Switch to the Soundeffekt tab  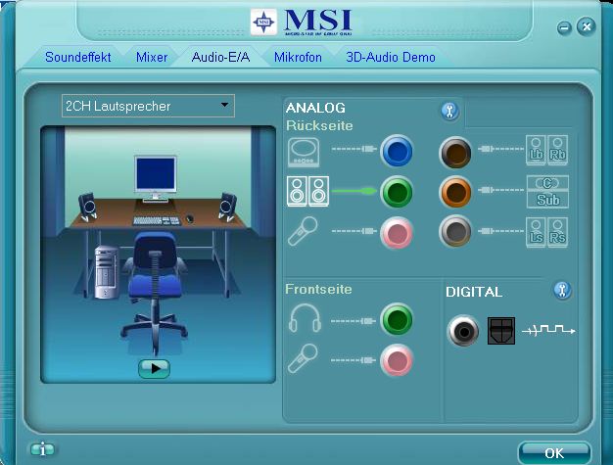click(x=77, y=57)
